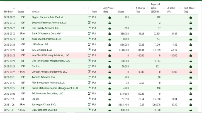Image resolution: width=202 pixels, height=113 pixels.
Task: Open external link icon for UBS Group AG
Action: click(x=89, y=45)
